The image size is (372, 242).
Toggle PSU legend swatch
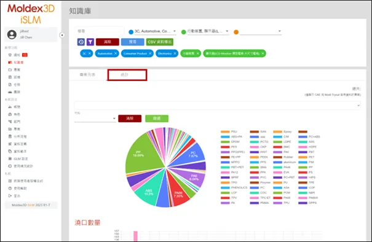[x=225, y=131]
